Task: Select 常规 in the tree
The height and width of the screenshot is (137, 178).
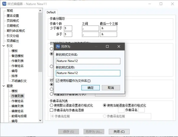Action: pyautogui.click(x=10, y=11)
